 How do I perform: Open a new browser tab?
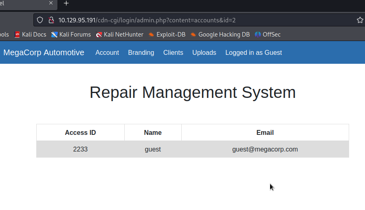66,3
